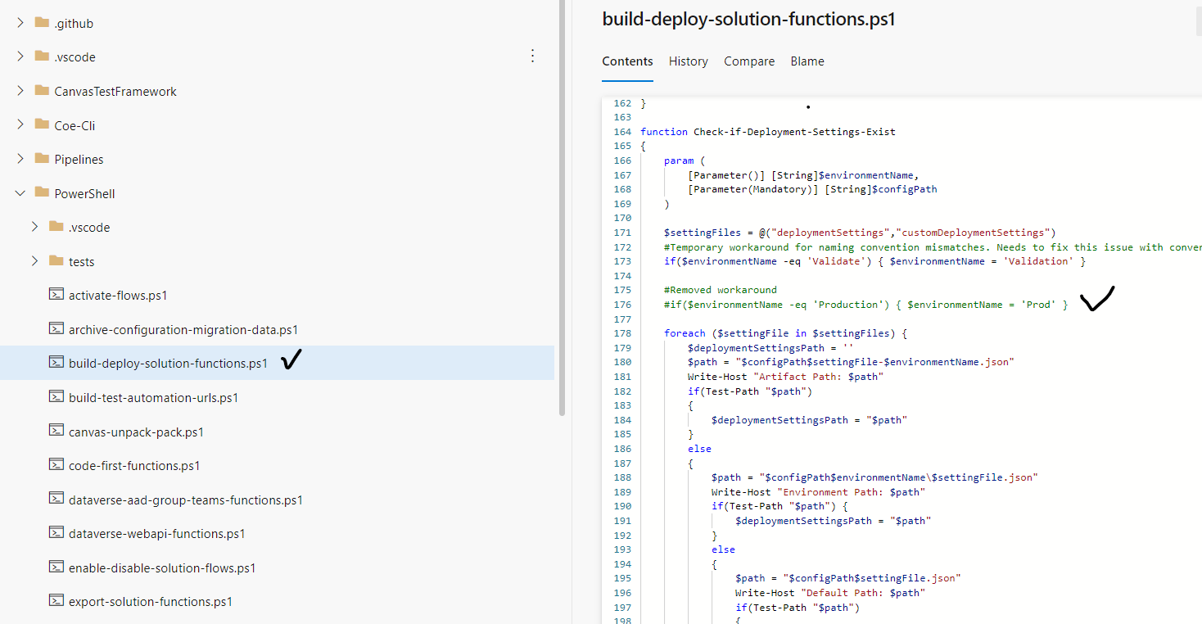The height and width of the screenshot is (624, 1202).
Task: Click the Pipelines folder icon
Action: (x=43, y=159)
